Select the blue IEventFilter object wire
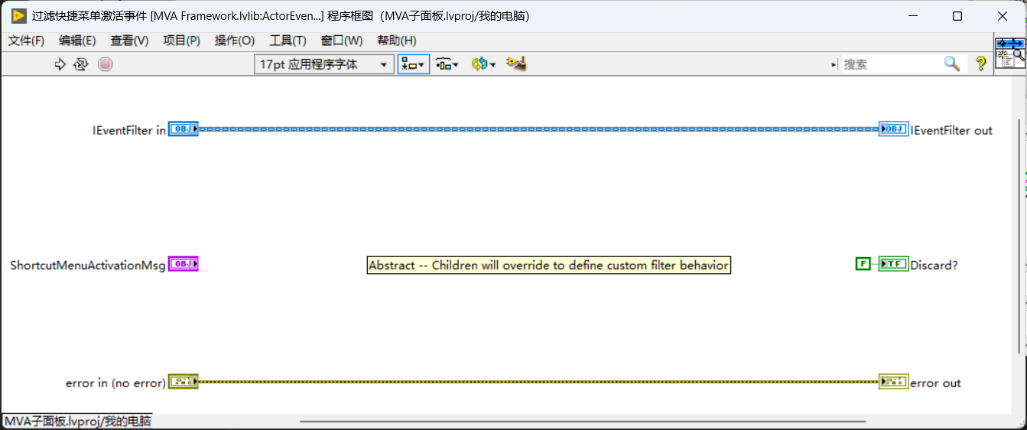This screenshot has height=430, width=1027. (x=538, y=129)
